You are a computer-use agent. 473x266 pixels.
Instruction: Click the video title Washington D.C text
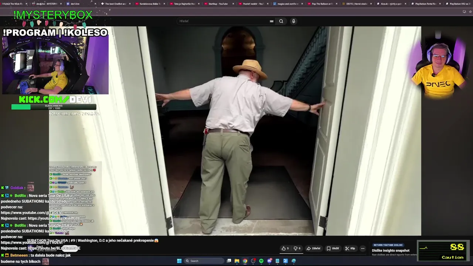[93, 241]
